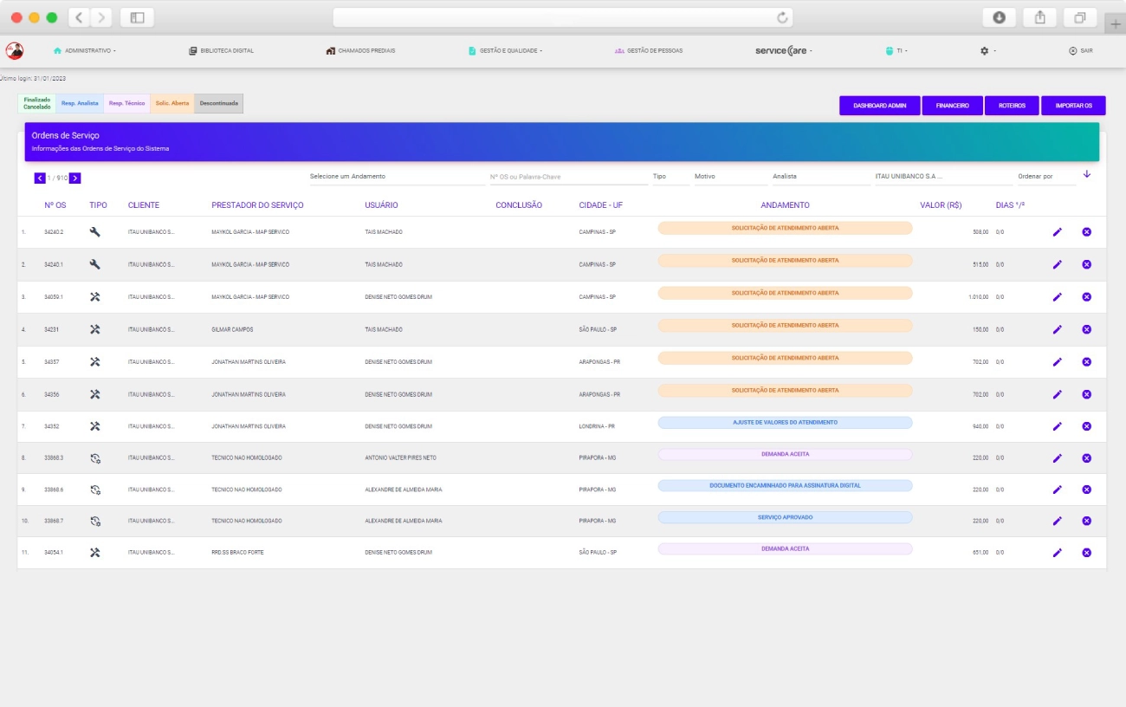Screen dimensions: 1126x707
Task: Click the 'Nº OS ou Palavra-Chave' search field
Action: (x=567, y=177)
